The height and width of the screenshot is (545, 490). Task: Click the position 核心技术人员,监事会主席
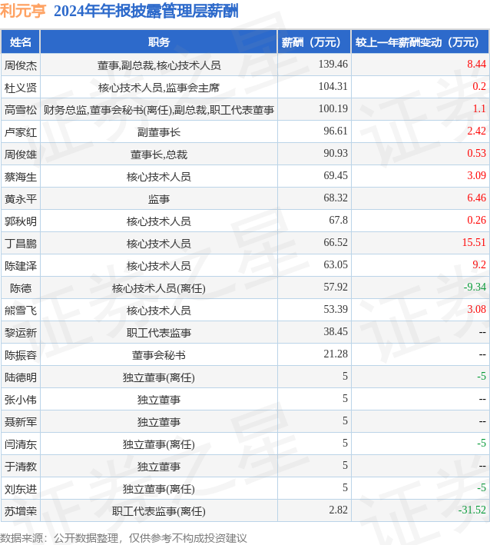[159, 88]
